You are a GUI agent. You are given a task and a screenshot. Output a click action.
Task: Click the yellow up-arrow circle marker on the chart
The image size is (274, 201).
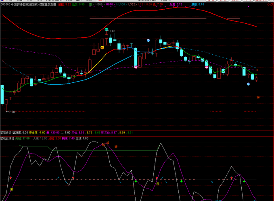tap(102, 47)
